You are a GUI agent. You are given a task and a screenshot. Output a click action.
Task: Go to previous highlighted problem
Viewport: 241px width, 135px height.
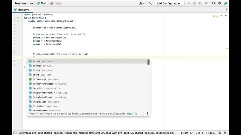tap(221, 16)
